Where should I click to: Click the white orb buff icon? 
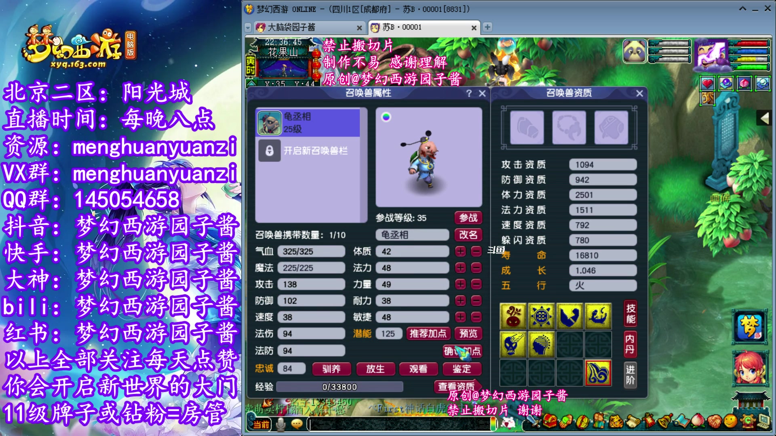pos(763,84)
